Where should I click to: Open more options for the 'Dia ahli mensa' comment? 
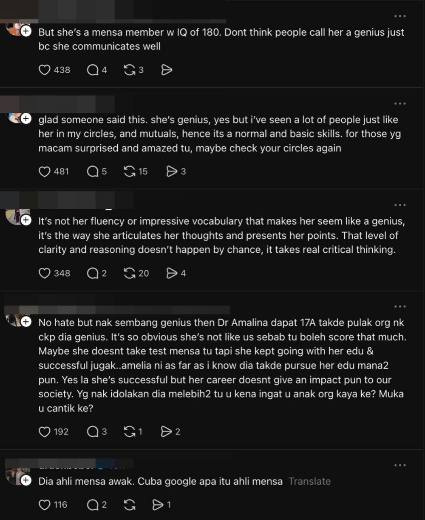[x=400, y=465]
